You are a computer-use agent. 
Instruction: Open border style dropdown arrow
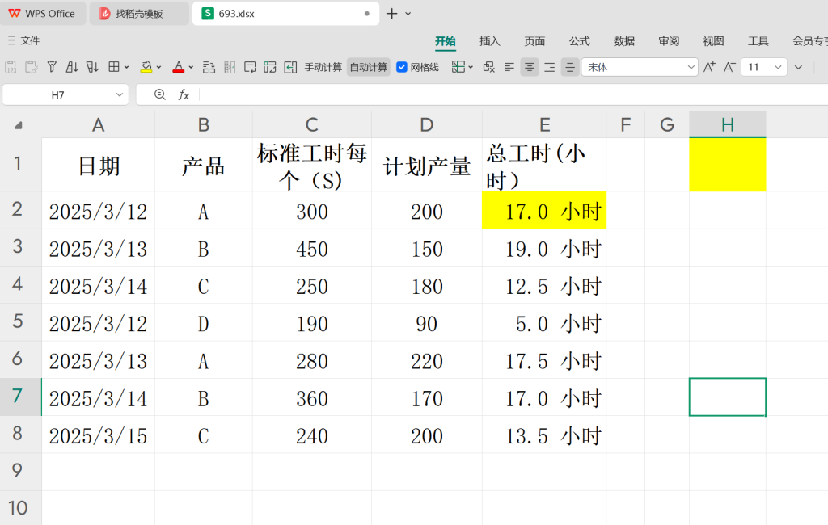coord(127,67)
